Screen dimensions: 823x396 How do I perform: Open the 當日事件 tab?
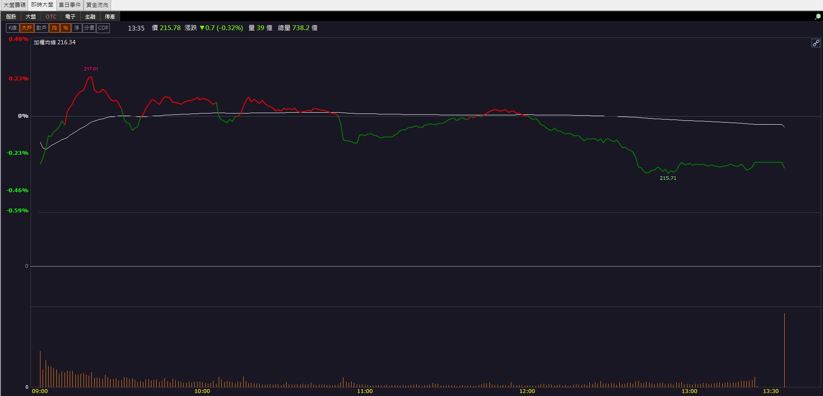(70, 5)
